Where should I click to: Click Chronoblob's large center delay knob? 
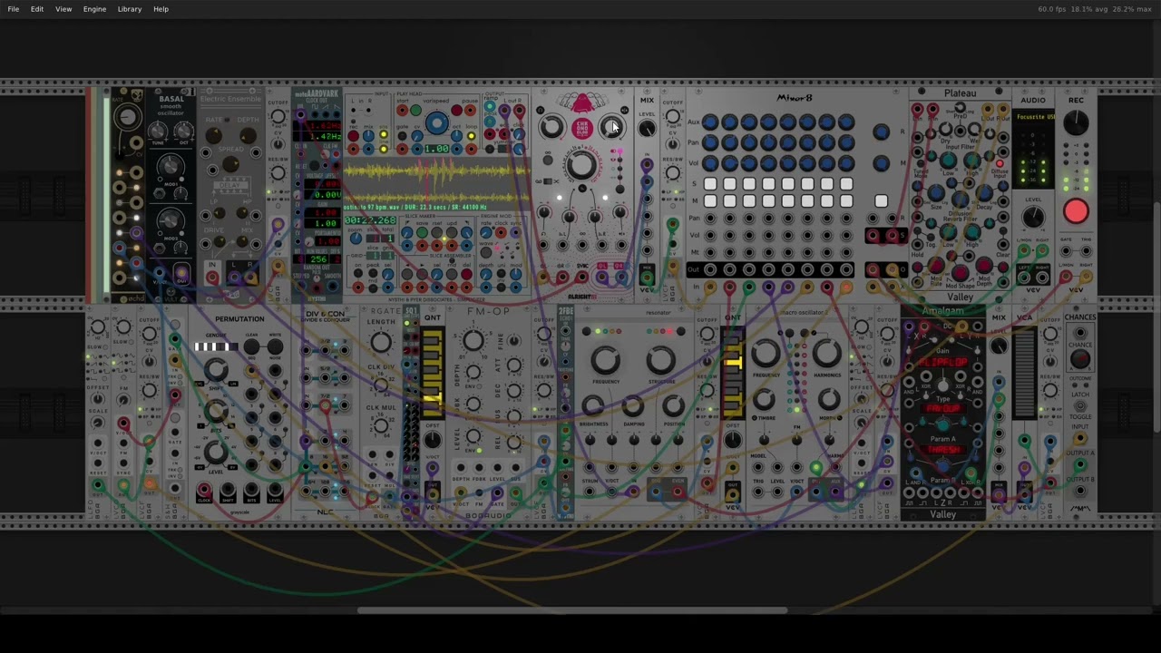(581, 165)
